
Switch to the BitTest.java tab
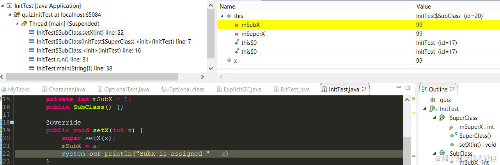coord(292,90)
